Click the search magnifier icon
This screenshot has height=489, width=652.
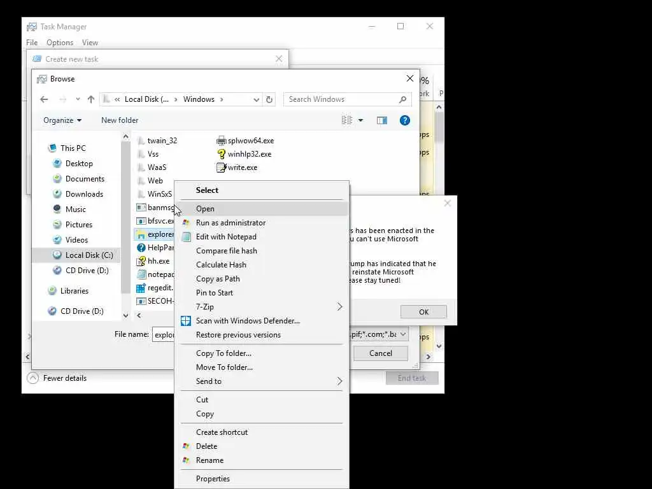click(402, 99)
